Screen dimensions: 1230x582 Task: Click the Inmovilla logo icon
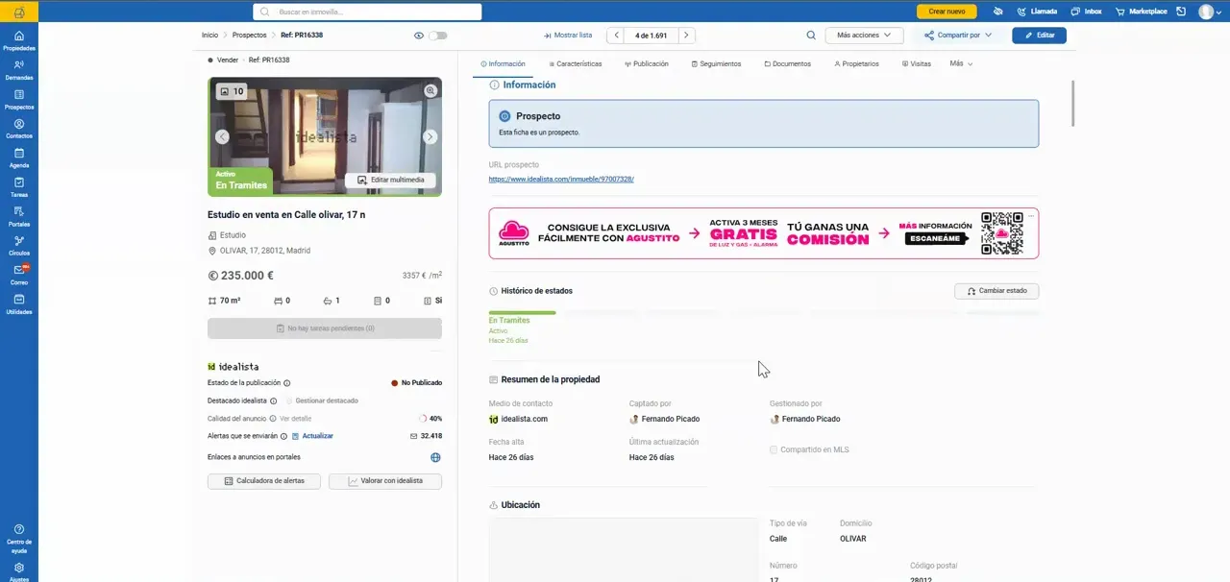coord(19,12)
